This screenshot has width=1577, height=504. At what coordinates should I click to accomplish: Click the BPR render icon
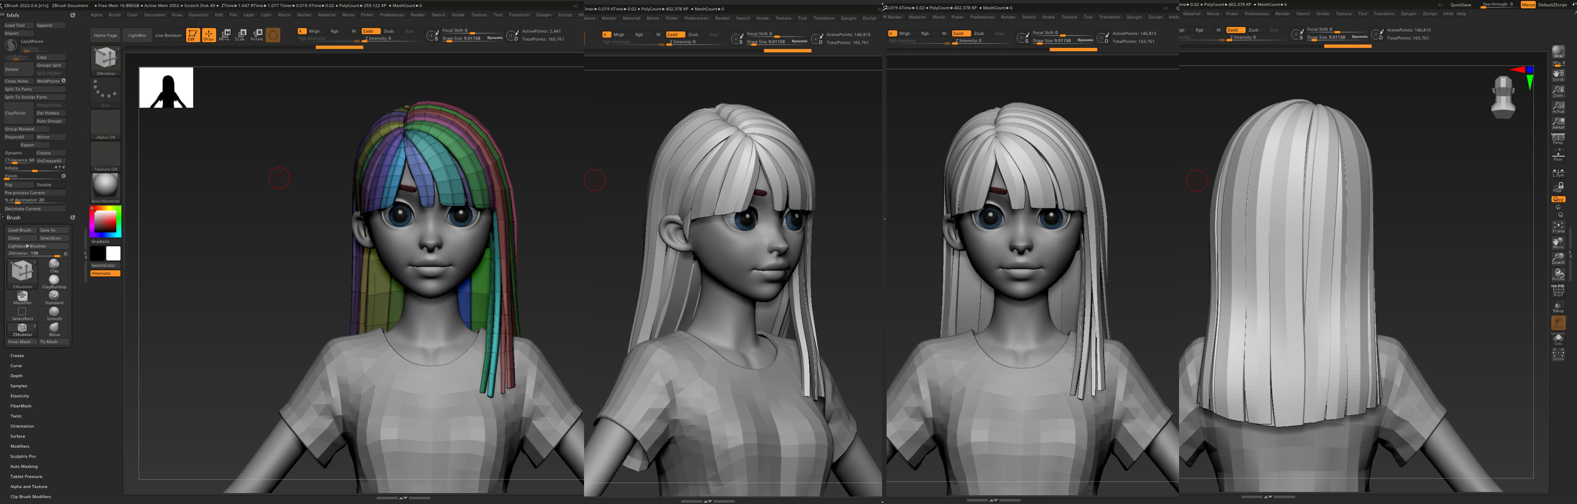pos(1558,52)
